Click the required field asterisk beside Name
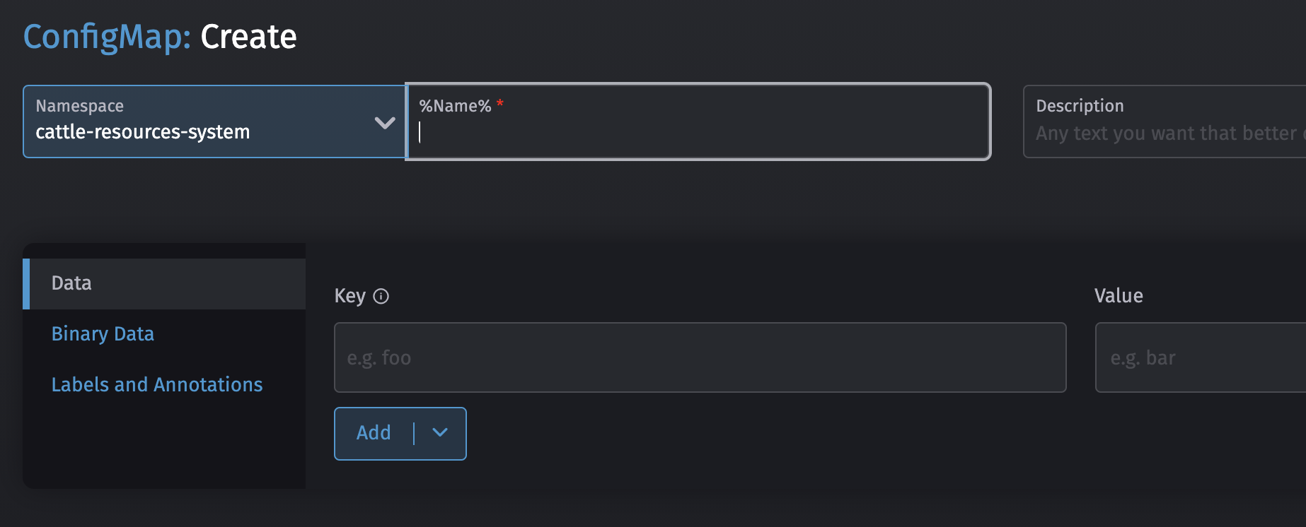Viewport: 1306px width, 527px height. (x=499, y=105)
